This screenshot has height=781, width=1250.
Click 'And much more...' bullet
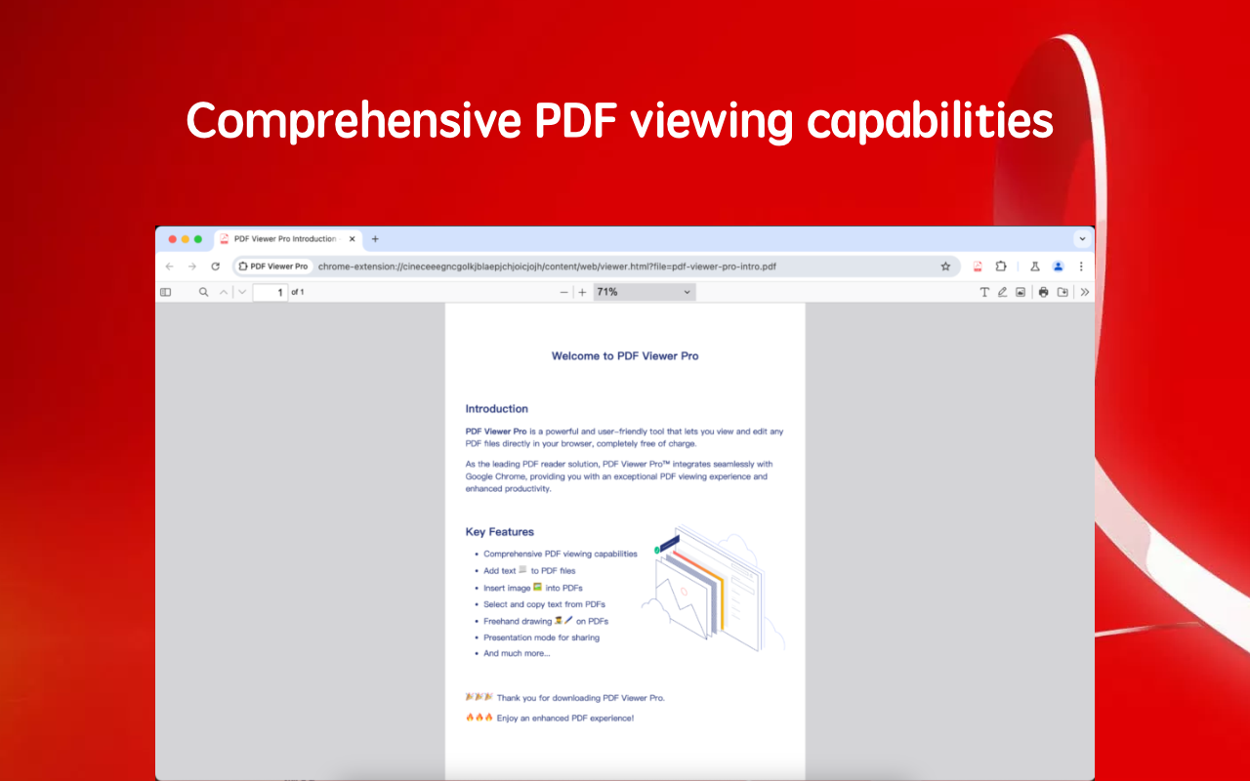(517, 653)
